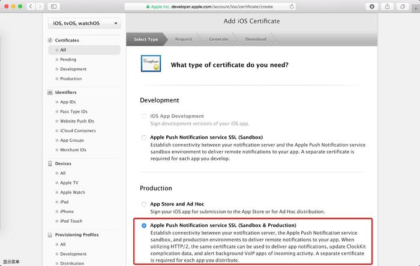Open App IDs in the sidebar

(67, 102)
